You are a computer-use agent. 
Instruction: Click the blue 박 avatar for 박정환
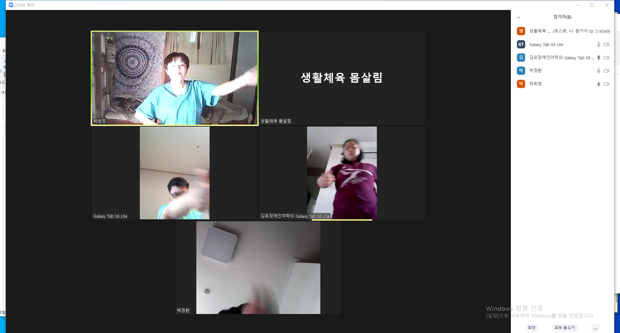coord(521,71)
